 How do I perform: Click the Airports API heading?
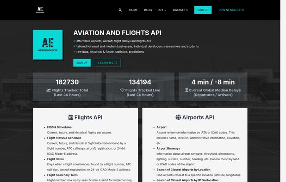point(198,117)
